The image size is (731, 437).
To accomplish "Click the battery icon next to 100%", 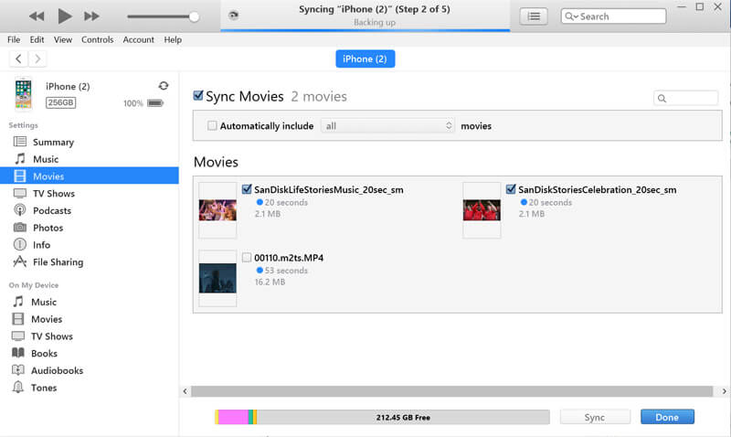I will click(x=155, y=103).
